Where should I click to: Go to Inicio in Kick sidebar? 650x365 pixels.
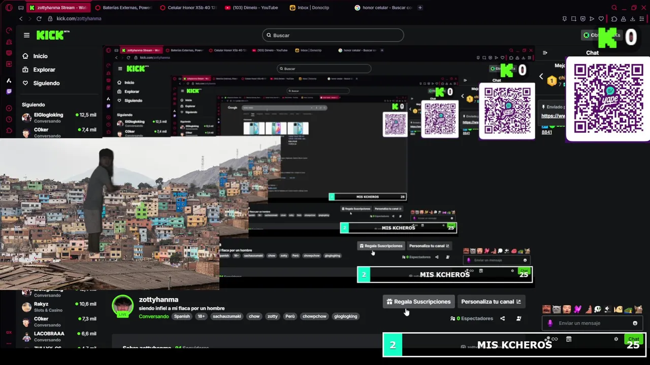tap(40, 56)
